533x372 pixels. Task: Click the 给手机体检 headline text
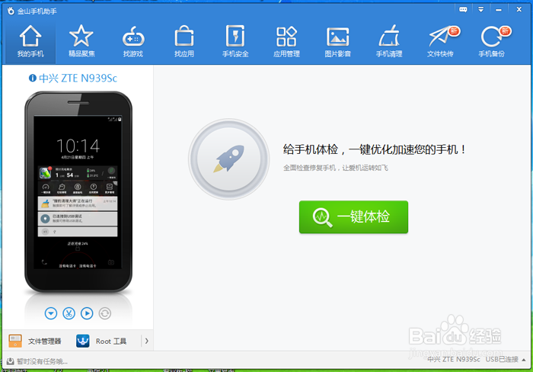click(375, 149)
